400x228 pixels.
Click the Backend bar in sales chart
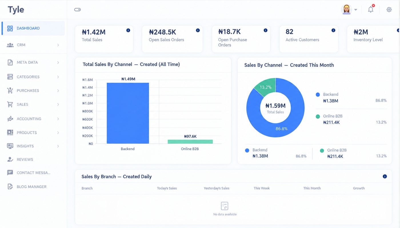click(x=128, y=113)
